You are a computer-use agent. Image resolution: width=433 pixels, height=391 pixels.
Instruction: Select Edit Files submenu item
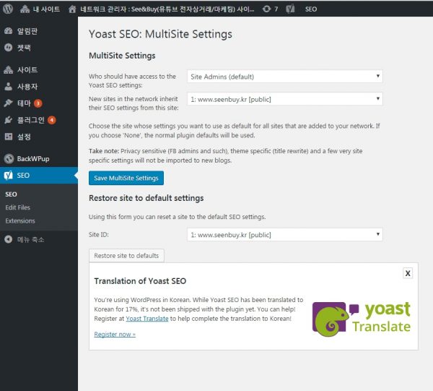coord(17,207)
